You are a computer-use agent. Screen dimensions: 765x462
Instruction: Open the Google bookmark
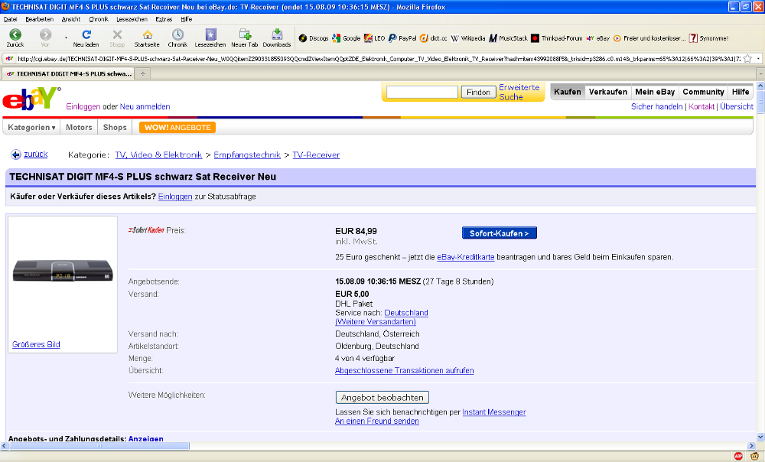346,38
